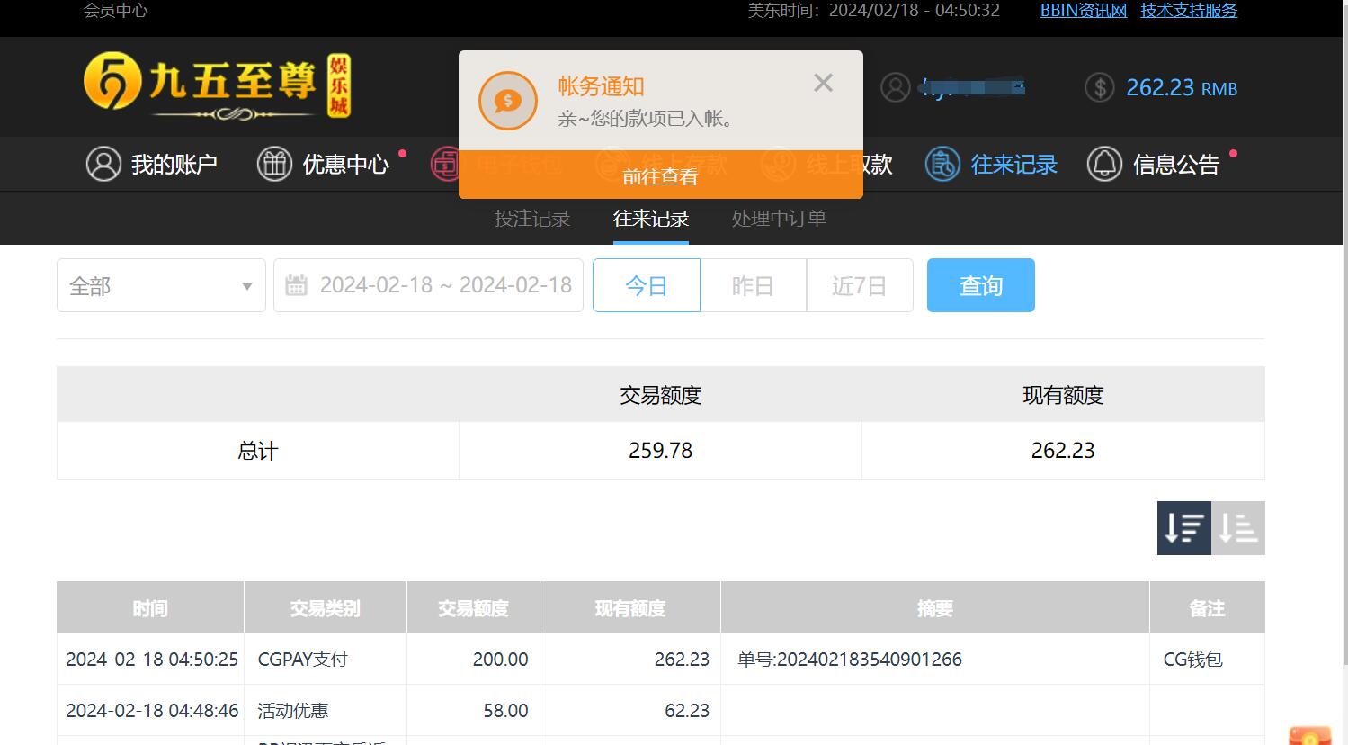Click the date range input field

pyautogui.click(x=428, y=285)
